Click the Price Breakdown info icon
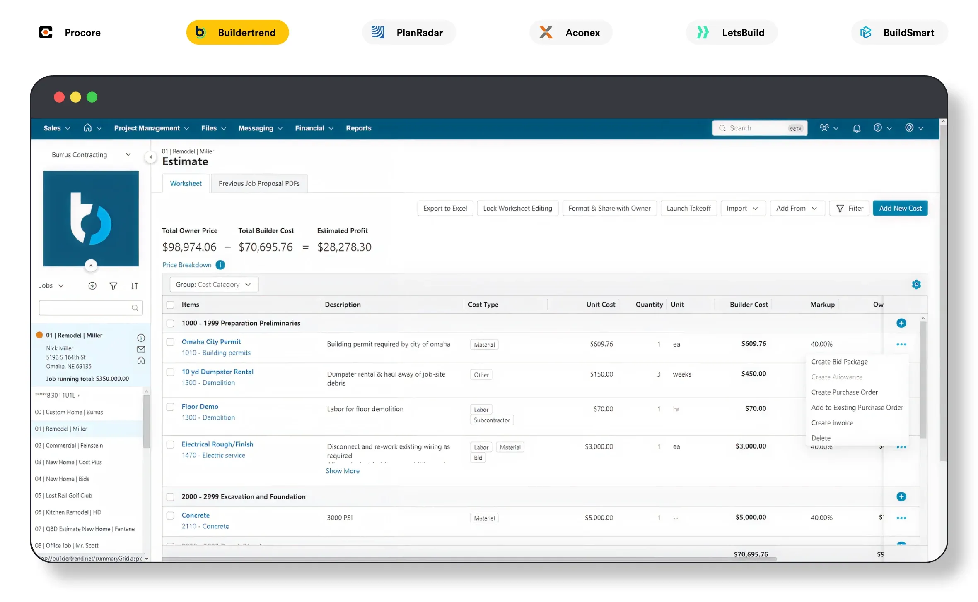Image resolution: width=978 pixels, height=602 pixels. click(220, 265)
